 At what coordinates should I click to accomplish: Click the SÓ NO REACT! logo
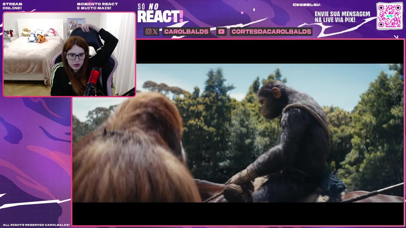160,13
